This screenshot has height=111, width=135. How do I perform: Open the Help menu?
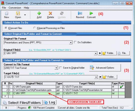[x=26, y=8]
